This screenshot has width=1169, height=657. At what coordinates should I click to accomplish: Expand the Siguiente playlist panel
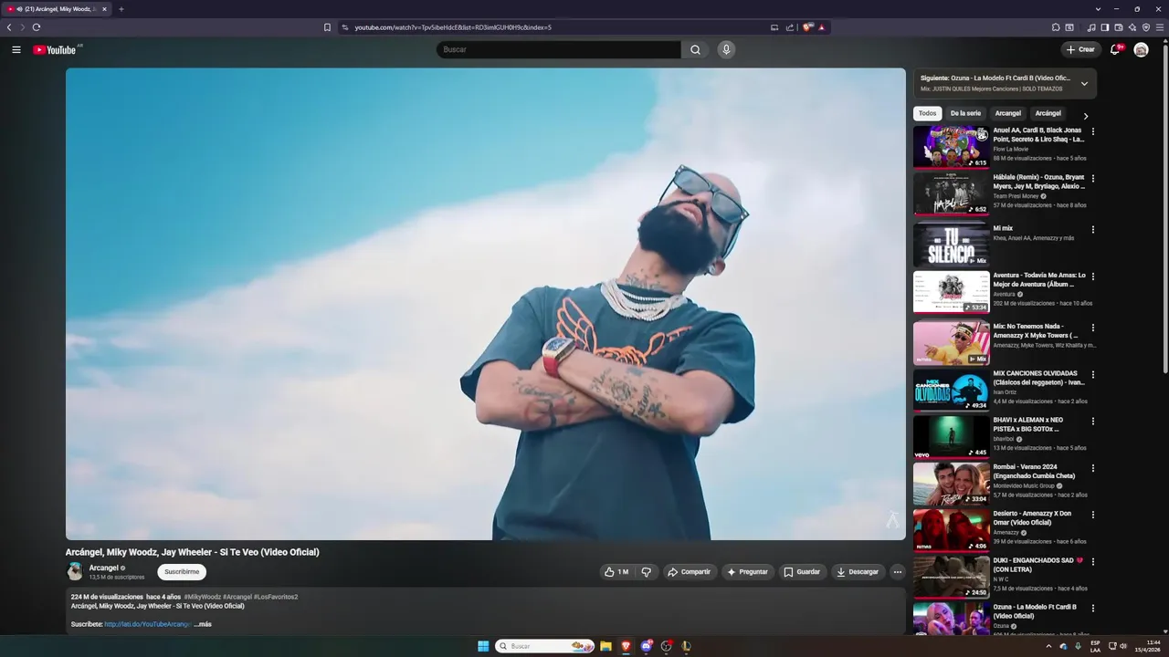[1084, 83]
